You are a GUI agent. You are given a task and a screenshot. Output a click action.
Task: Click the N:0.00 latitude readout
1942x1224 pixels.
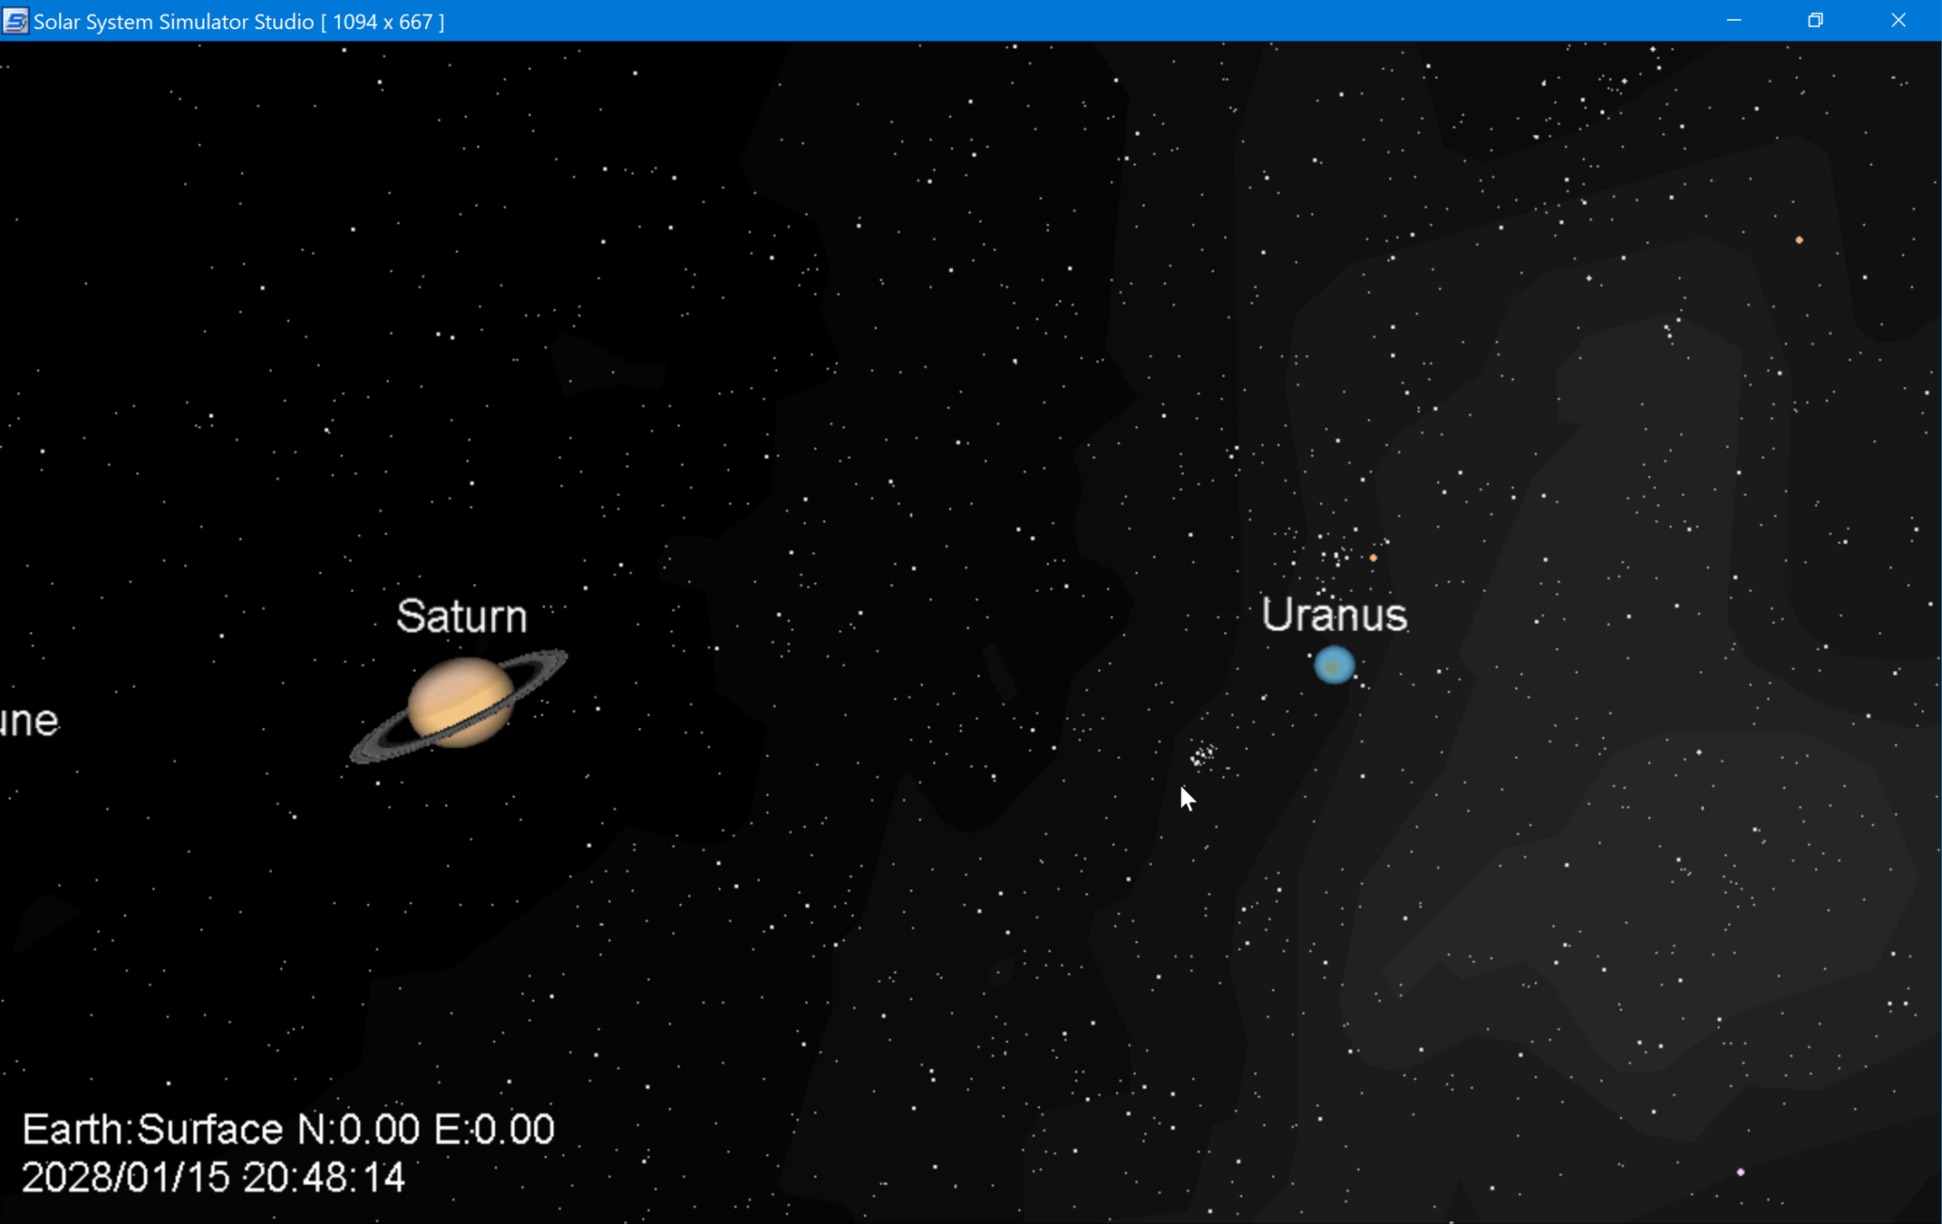coord(358,1130)
